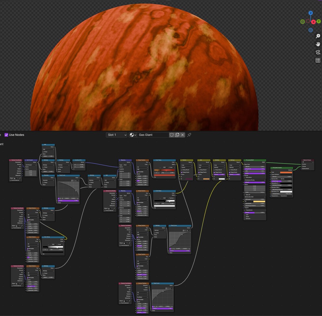
Task: Collapse the Subsurface panel in Principled BSDF
Action: pyautogui.click(x=245, y=178)
